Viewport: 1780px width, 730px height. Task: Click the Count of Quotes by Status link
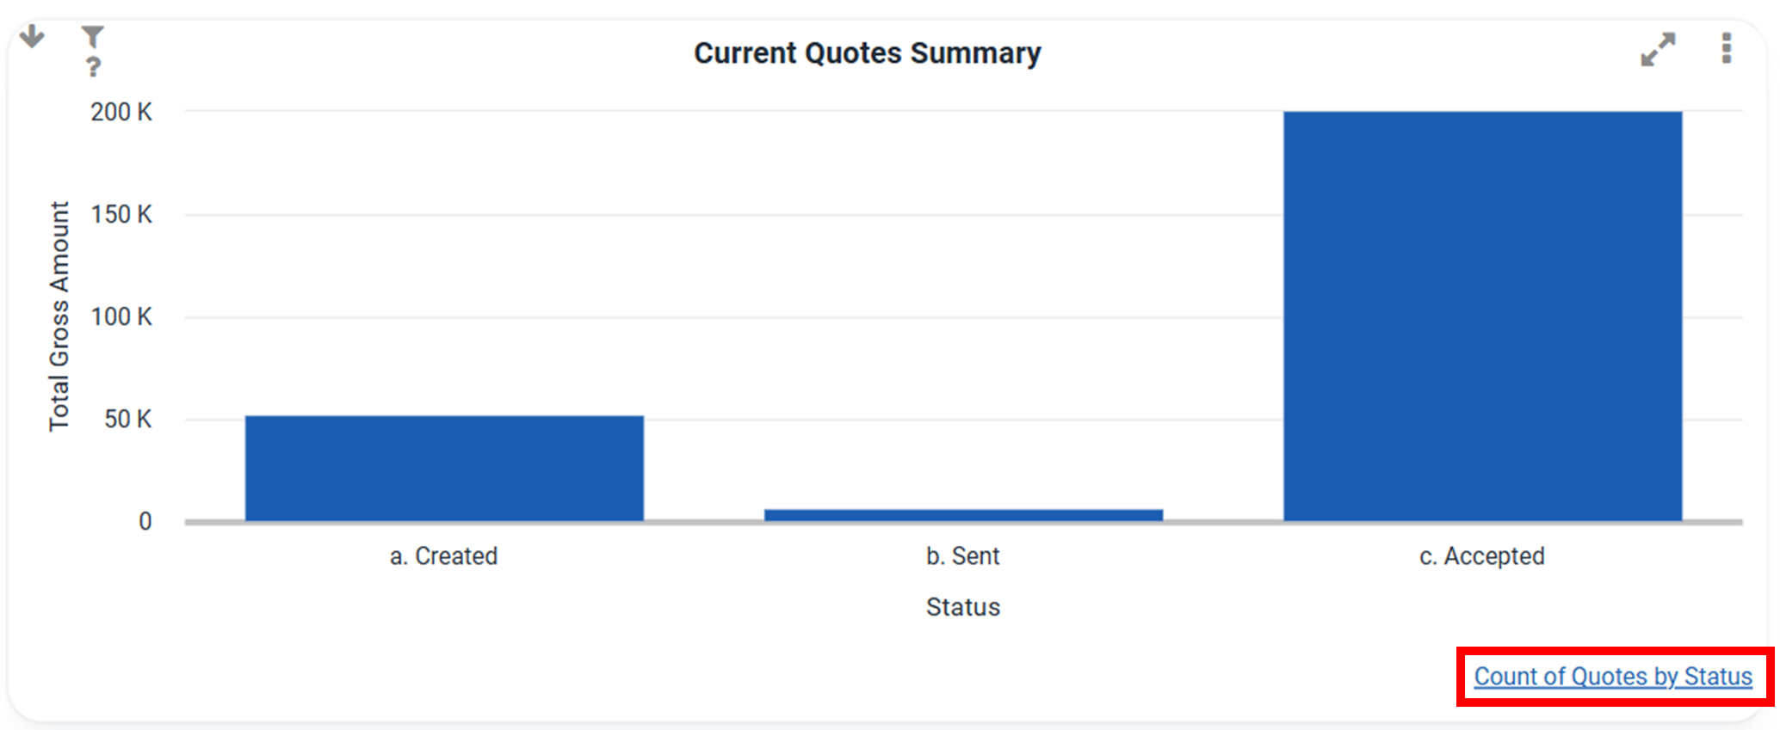click(1612, 677)
